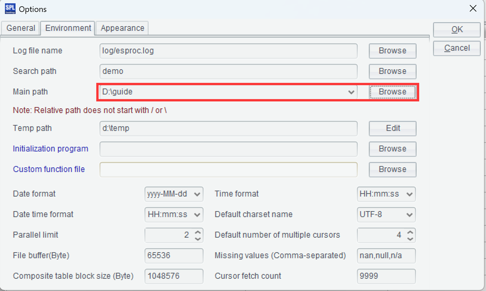Close the Options window
Image resolution: width=486 pixels, height=291 pixels.
point(473,8)
